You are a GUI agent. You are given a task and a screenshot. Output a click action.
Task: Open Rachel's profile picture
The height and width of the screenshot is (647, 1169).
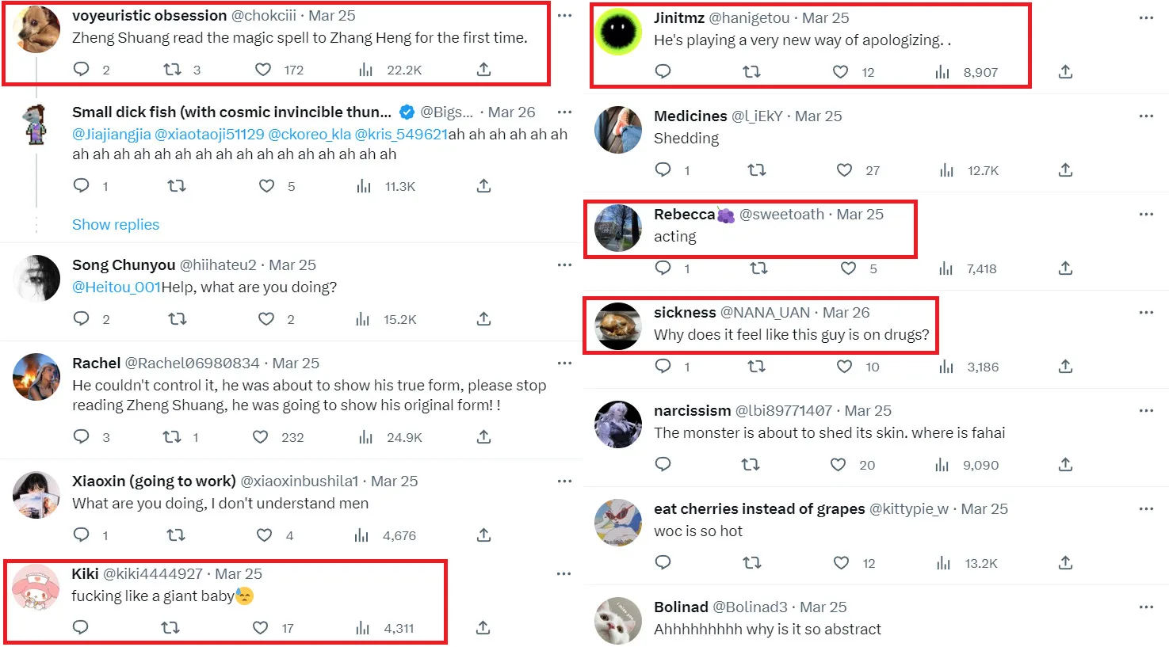(36, 377)
